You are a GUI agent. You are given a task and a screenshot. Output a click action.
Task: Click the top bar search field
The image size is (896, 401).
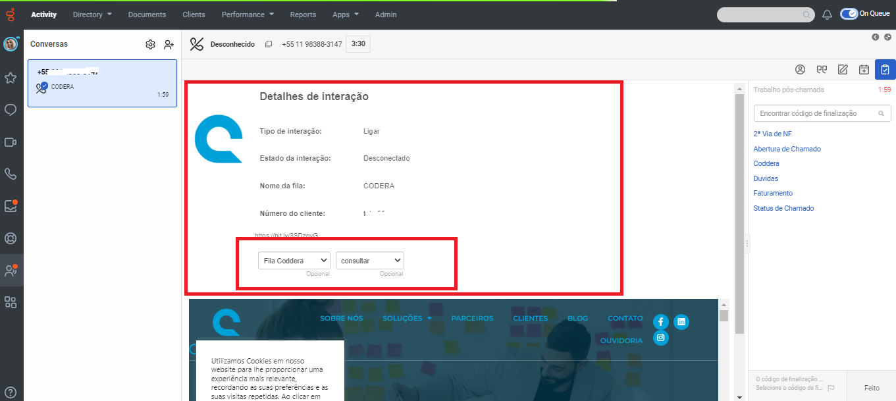(x=765, y=14)
